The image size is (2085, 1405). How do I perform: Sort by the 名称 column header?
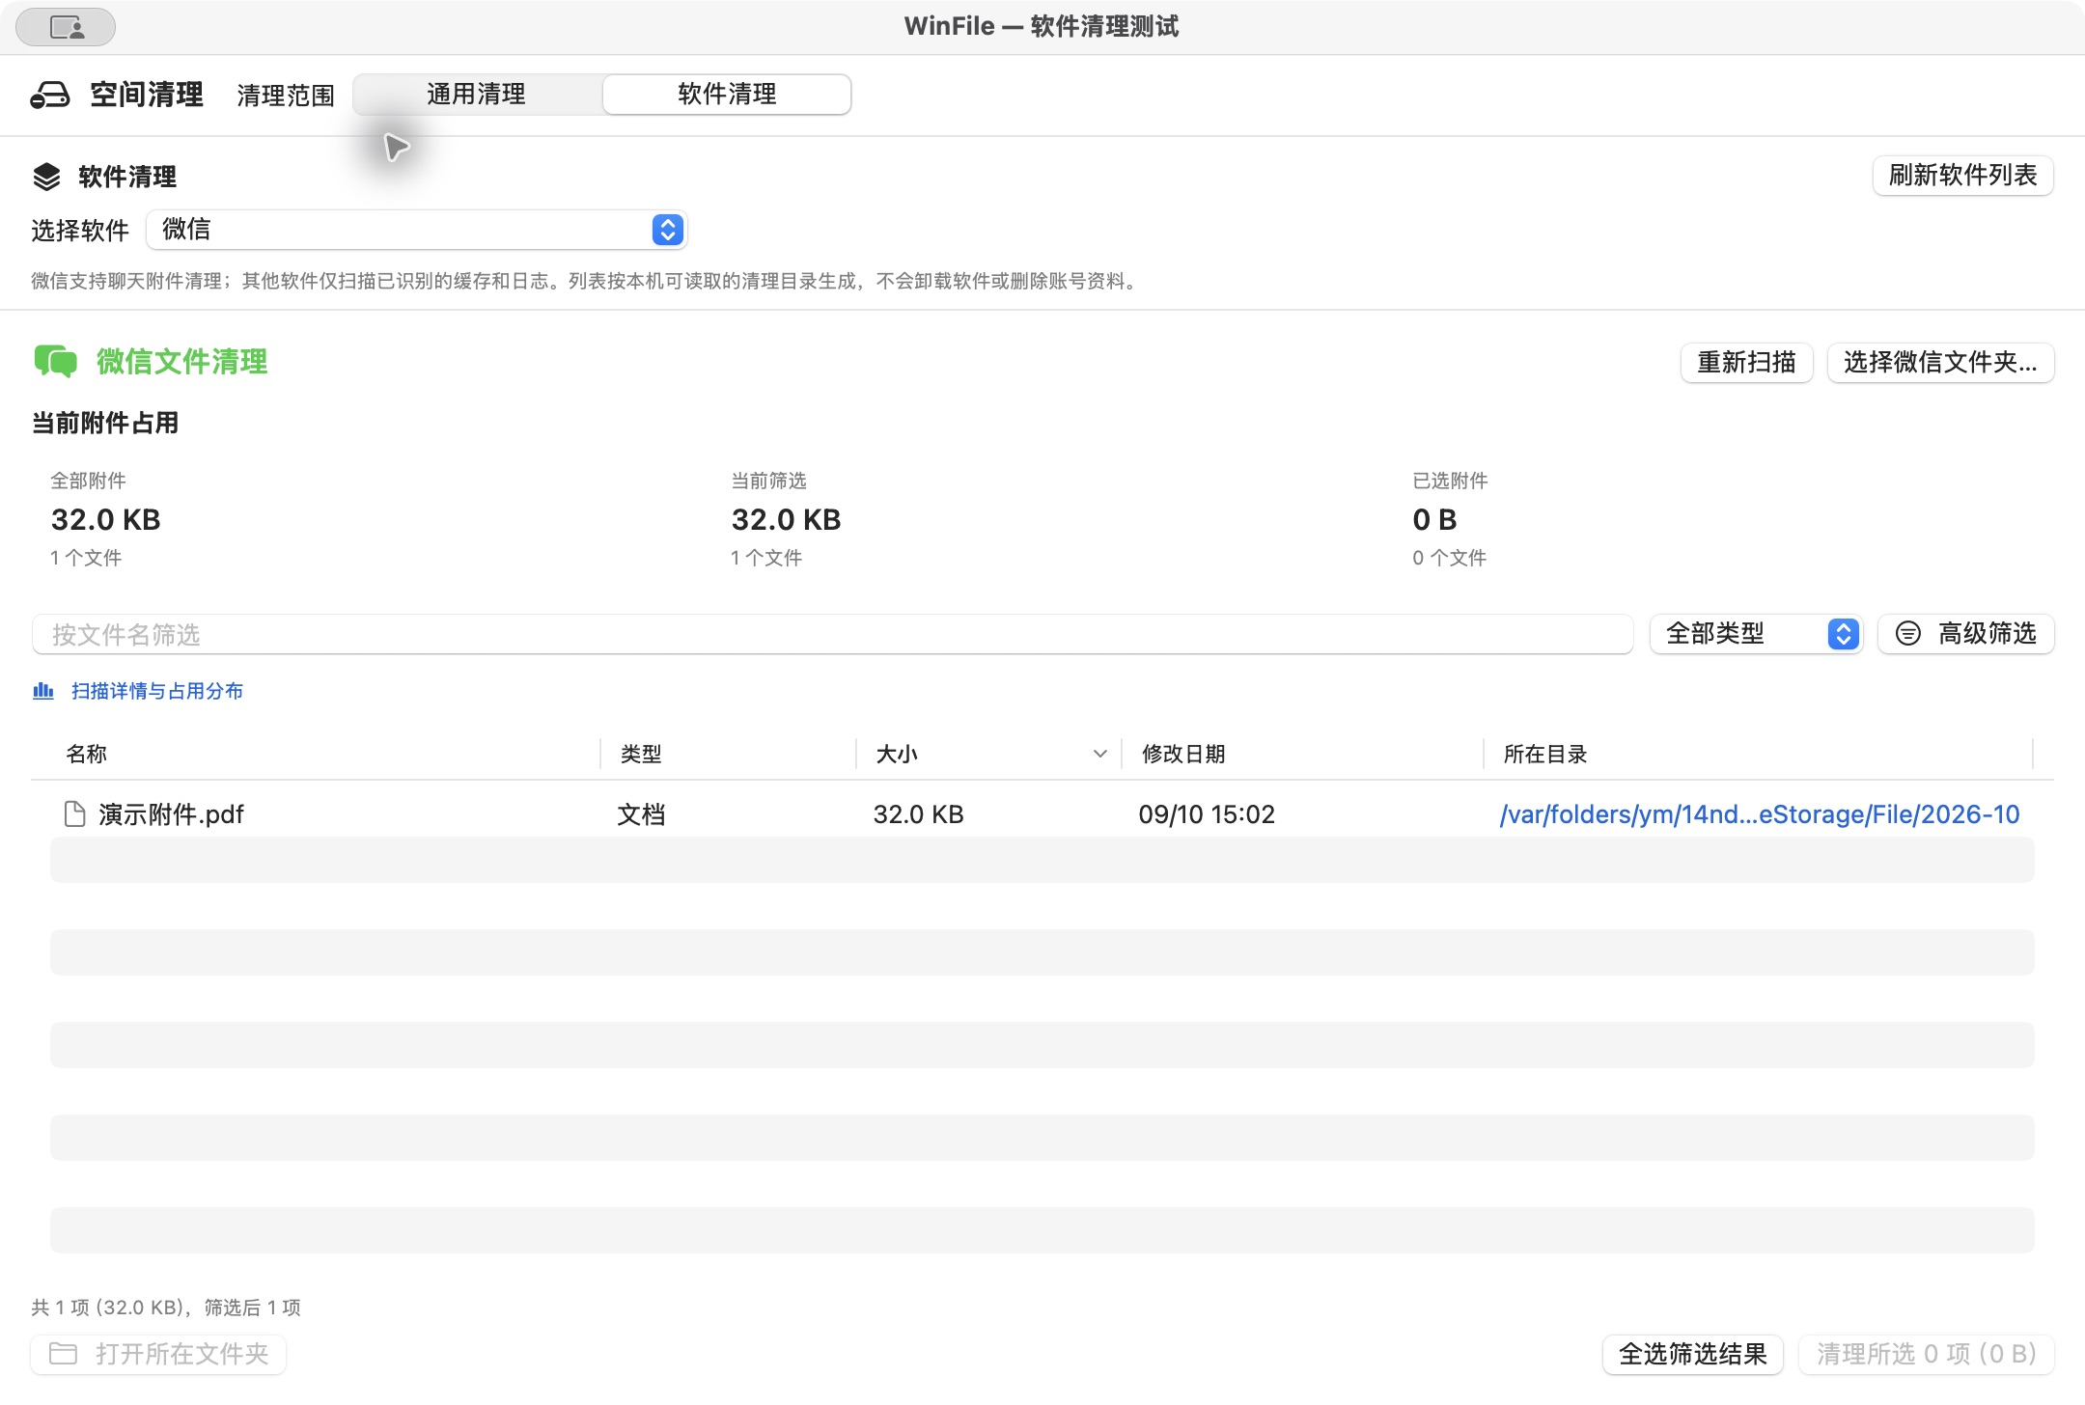(86, 755)
